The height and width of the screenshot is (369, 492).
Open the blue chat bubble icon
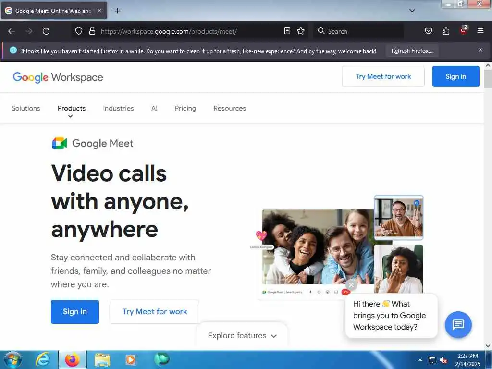458,324
